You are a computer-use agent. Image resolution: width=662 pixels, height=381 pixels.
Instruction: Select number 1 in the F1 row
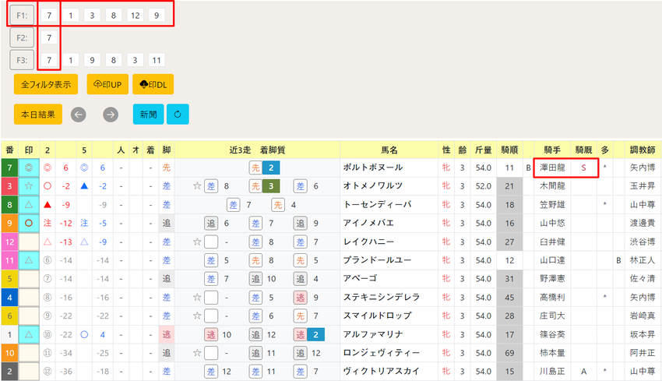click(71, 16)
